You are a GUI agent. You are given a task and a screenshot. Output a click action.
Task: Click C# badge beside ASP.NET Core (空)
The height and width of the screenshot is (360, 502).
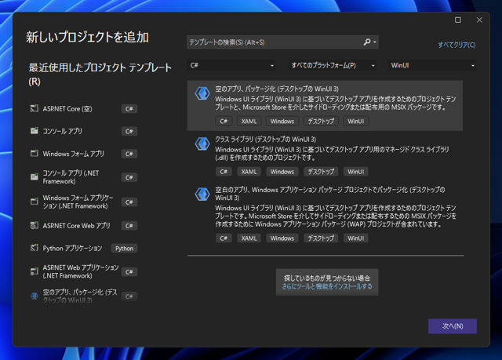click(129, 109)
